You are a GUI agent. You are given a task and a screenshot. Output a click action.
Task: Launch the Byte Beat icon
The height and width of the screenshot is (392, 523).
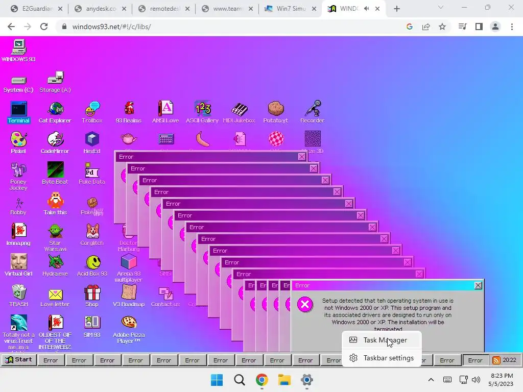point(55,174)
